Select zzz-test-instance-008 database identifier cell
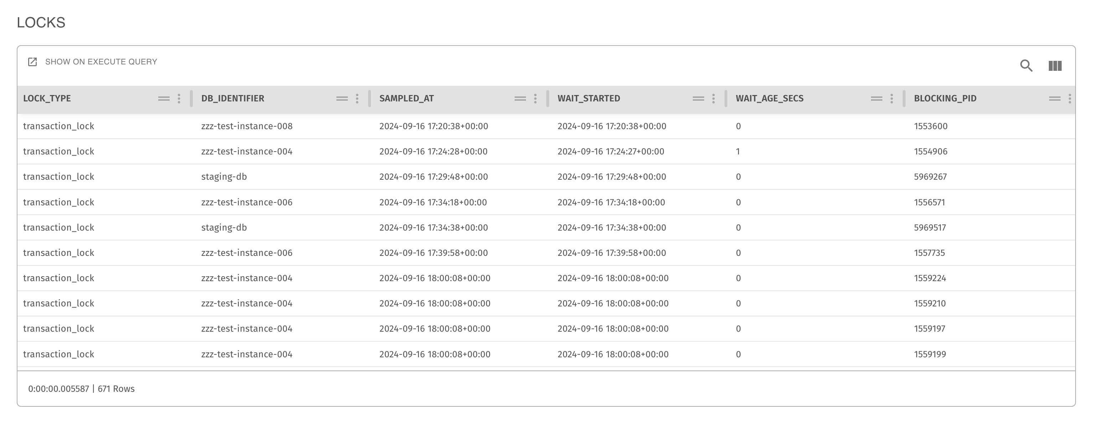Screen dimensions: 1093x421 coord(247,126)
